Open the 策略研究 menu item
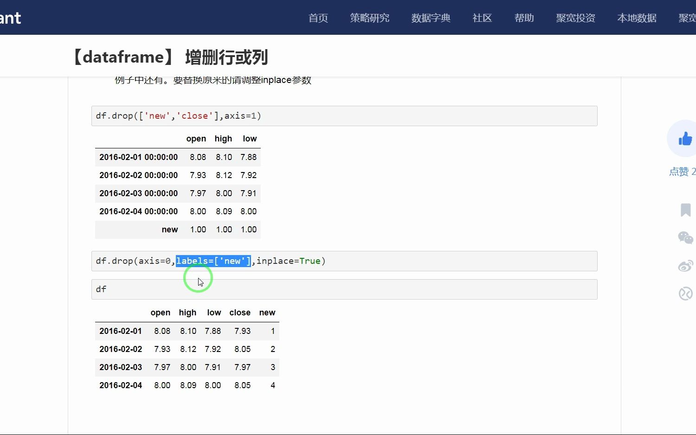 tap(370, 18)
